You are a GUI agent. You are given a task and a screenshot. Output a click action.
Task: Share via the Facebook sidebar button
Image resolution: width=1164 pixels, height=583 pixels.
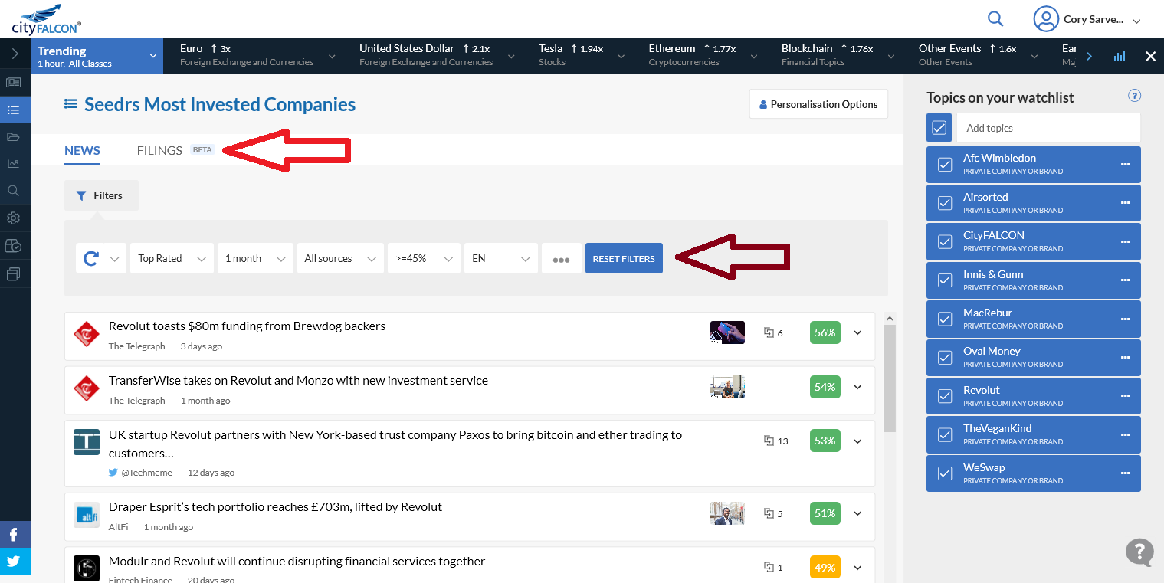point(15,535)
